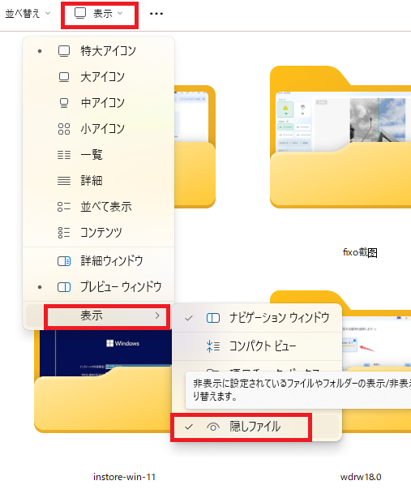Toggle the 詳細ウィンドウ details pane
The image size is (411, 498).
[99, 261]
